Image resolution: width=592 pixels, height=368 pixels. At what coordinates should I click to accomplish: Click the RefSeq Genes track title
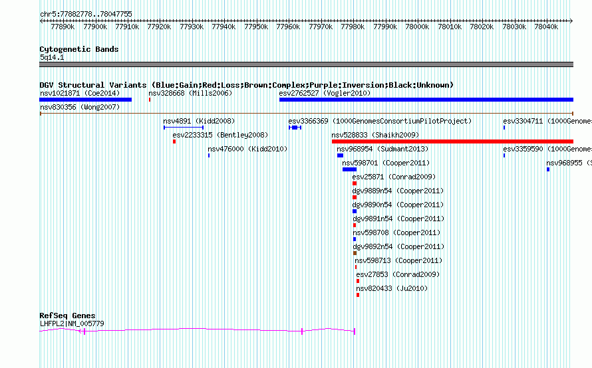click(67, 316)
